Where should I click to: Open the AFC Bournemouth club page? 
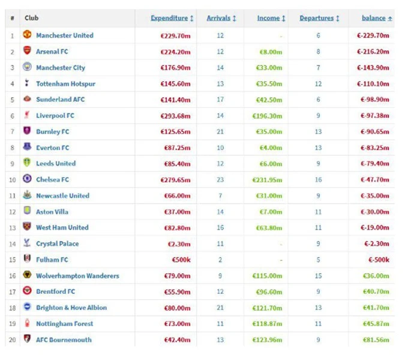pos(64,339)
